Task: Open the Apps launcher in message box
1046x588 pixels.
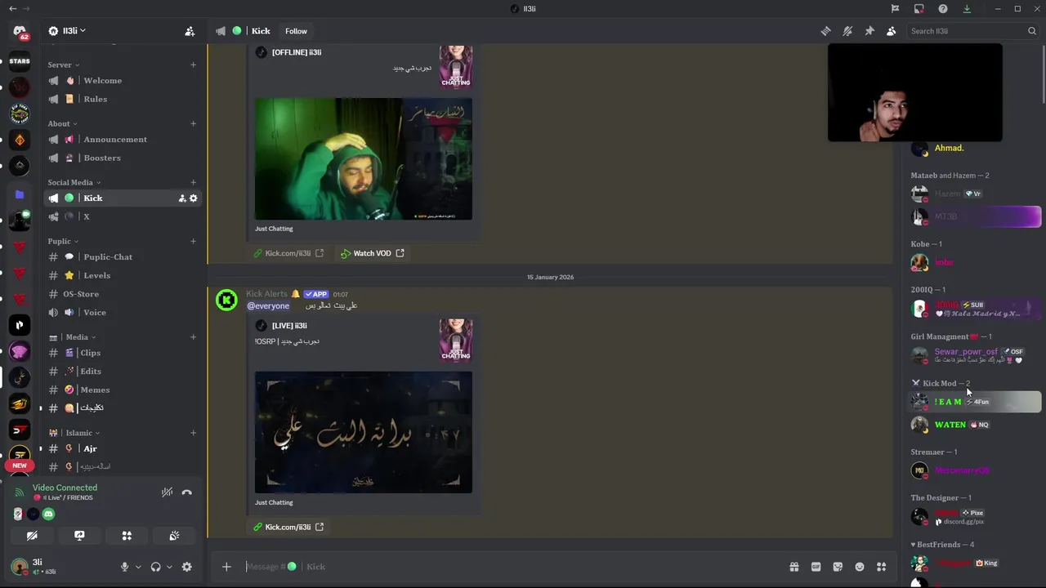Action: click(881, 567)
